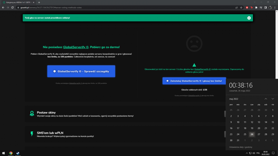Open a new browser tab
Image resolution: width=278 pixels, height=156 pixels.
click(x=39, y=2)
